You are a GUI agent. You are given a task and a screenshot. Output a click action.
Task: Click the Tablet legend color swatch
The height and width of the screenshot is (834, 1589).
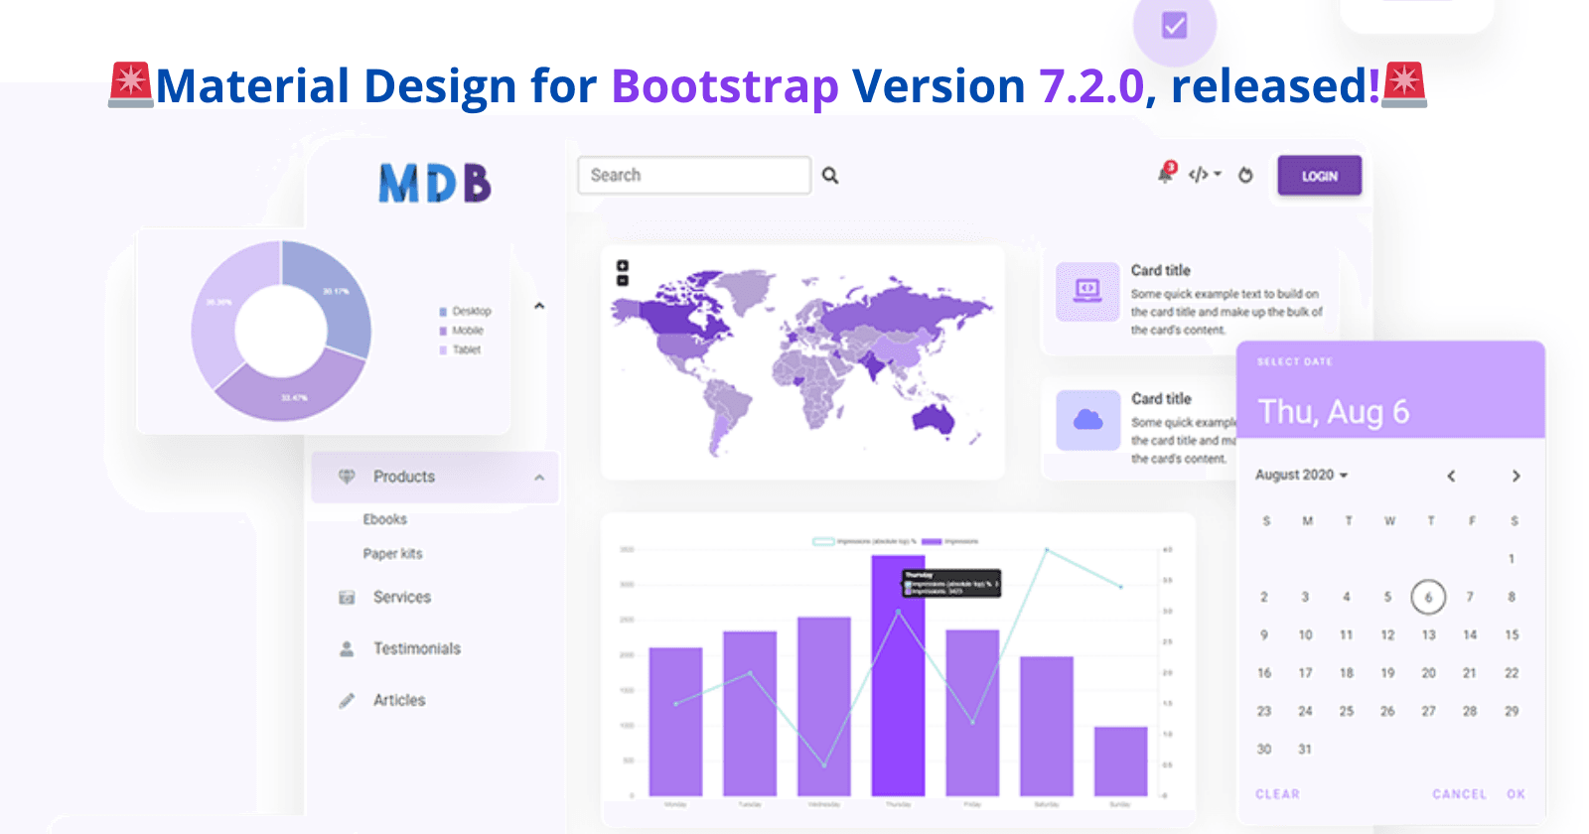point(443,350)
